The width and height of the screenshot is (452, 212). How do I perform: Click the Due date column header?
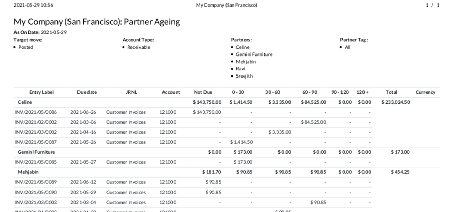point(87,92)
